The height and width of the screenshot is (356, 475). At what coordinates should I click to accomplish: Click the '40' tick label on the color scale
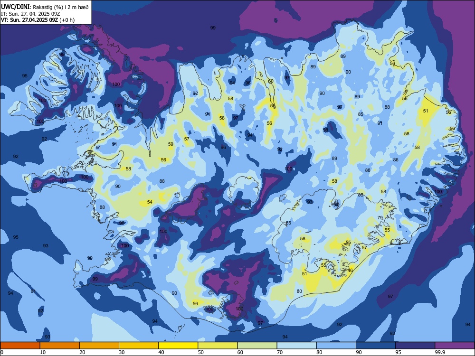[161, 352]
